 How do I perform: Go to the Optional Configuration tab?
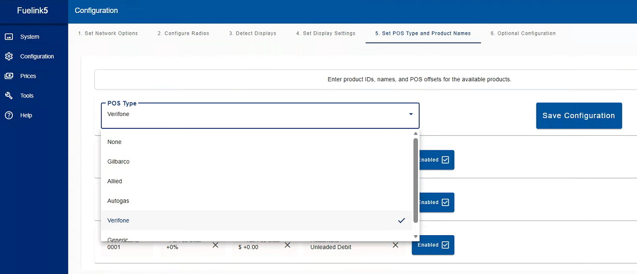(523, 33)
